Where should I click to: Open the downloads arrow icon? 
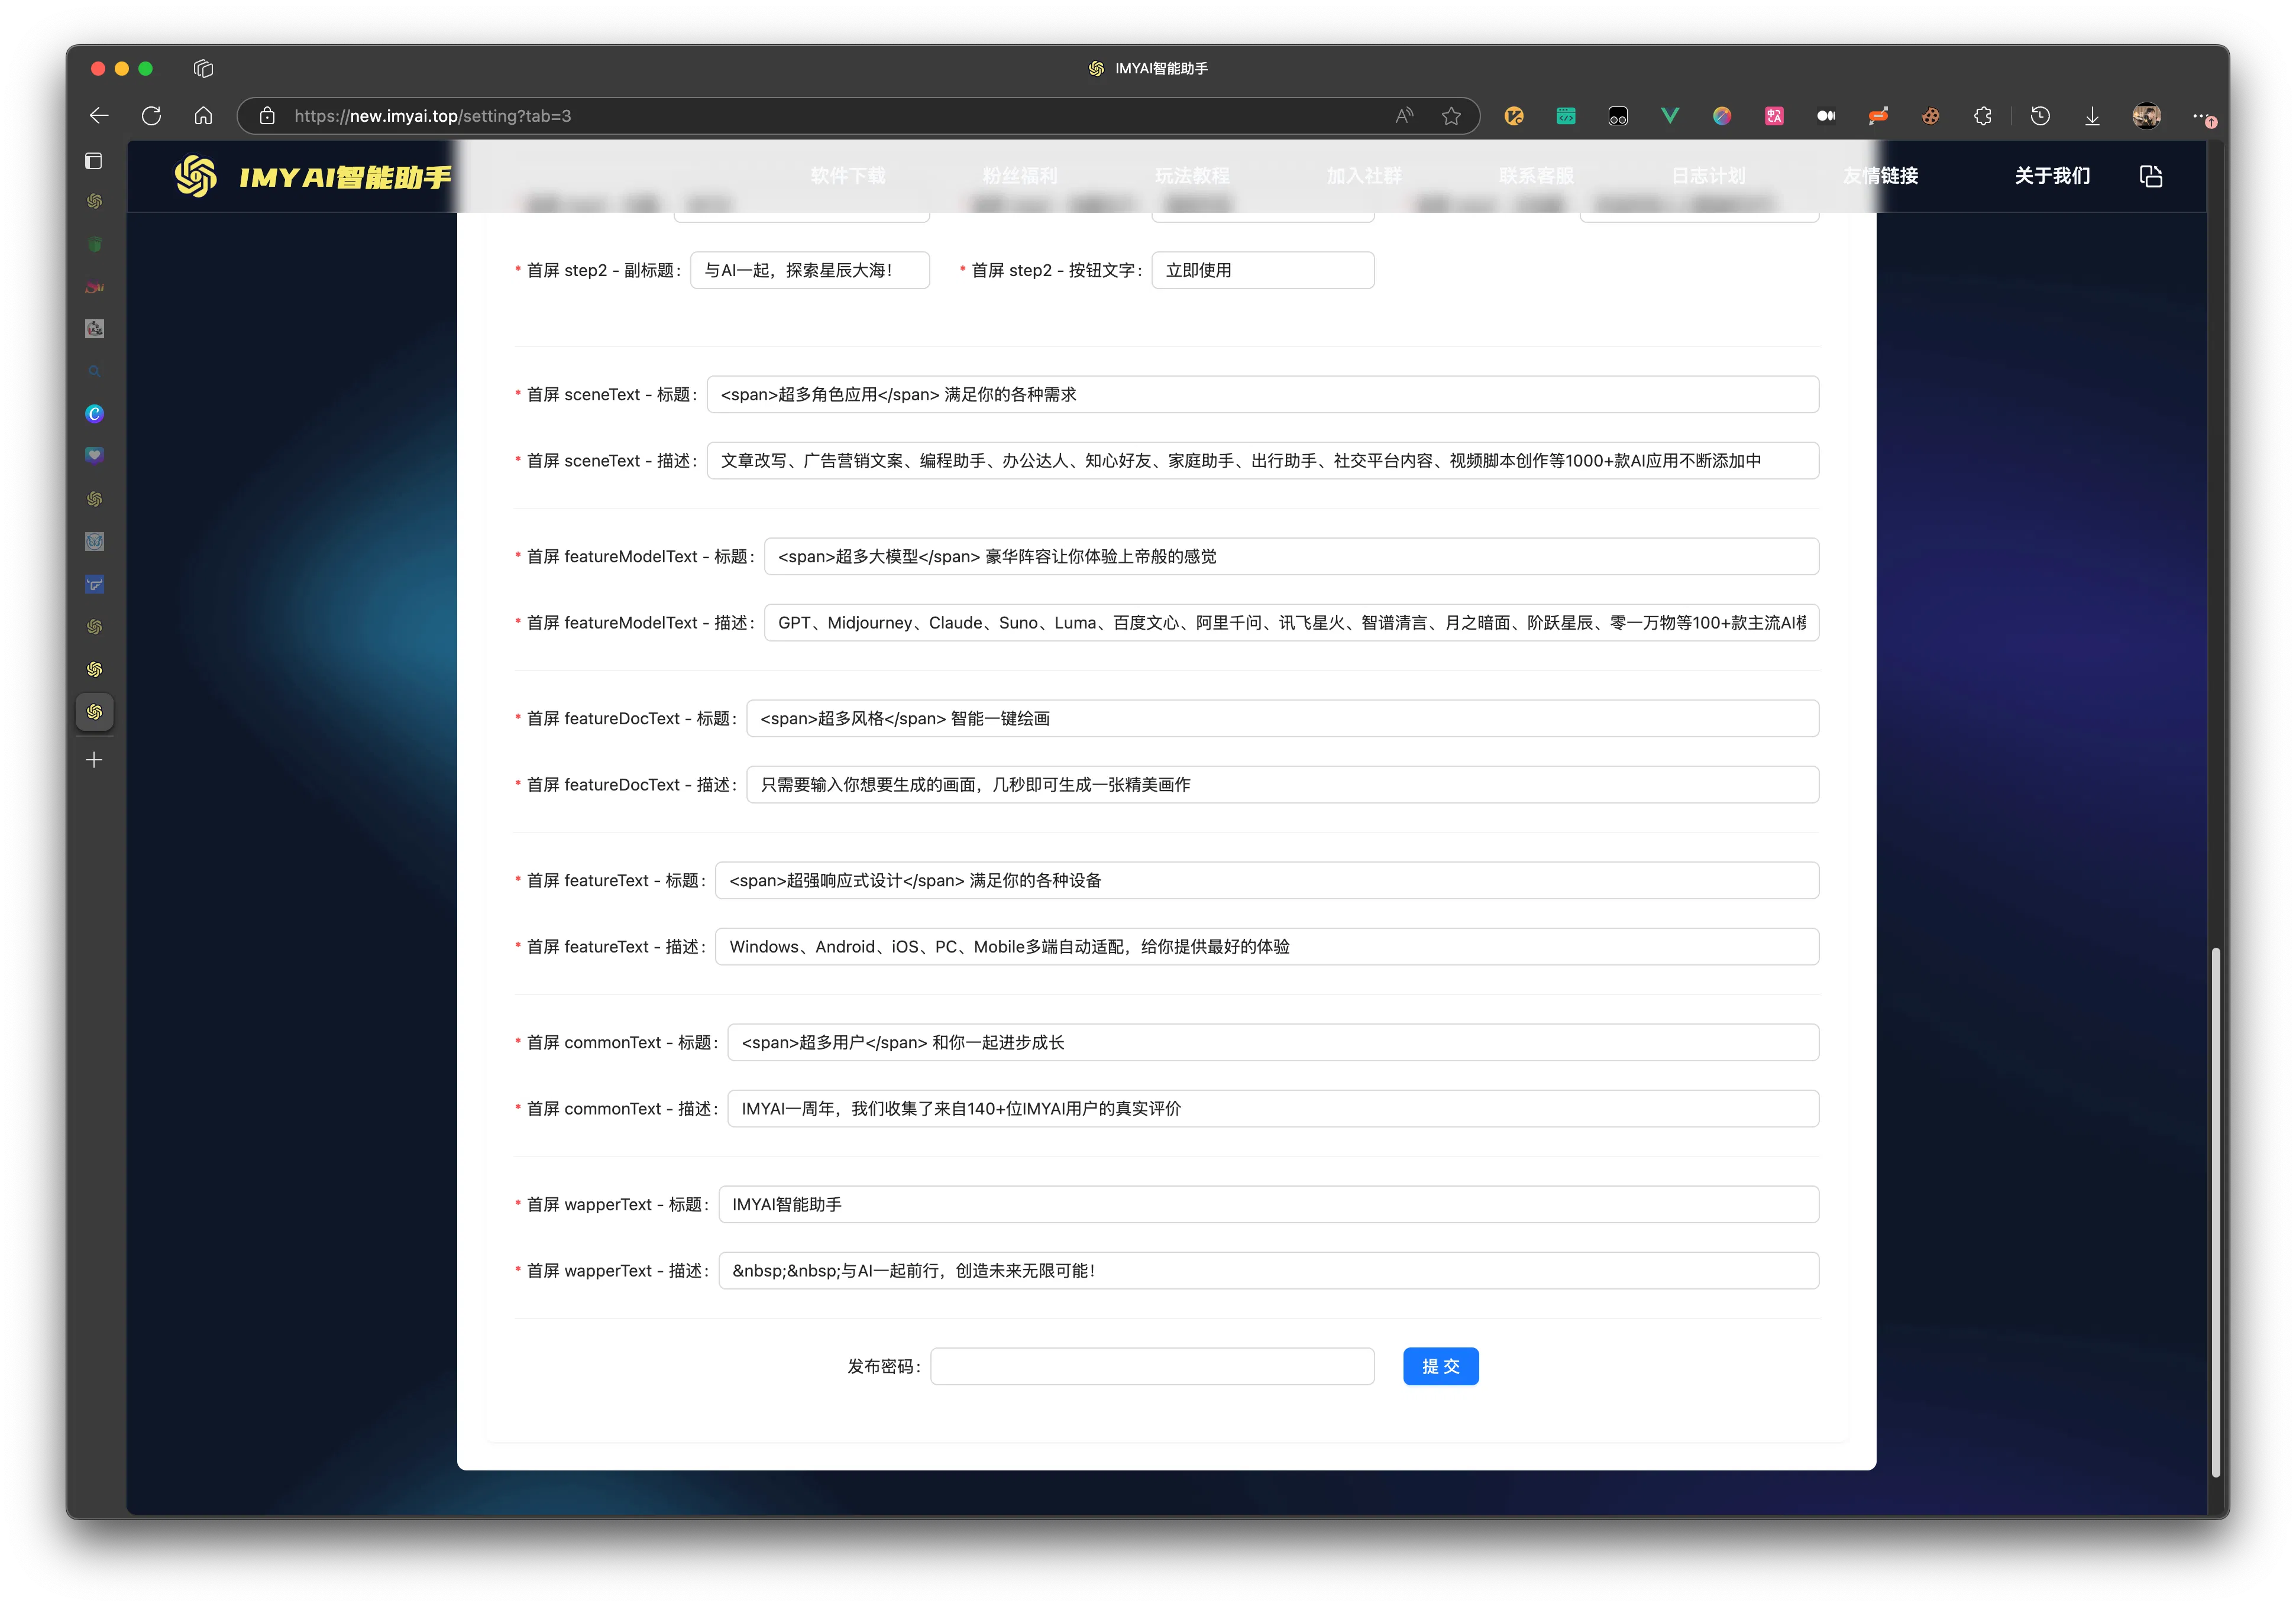point(2092,116)
